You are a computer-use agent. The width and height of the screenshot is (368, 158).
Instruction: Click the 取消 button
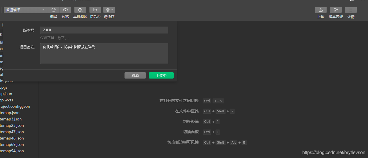(135, 75)
